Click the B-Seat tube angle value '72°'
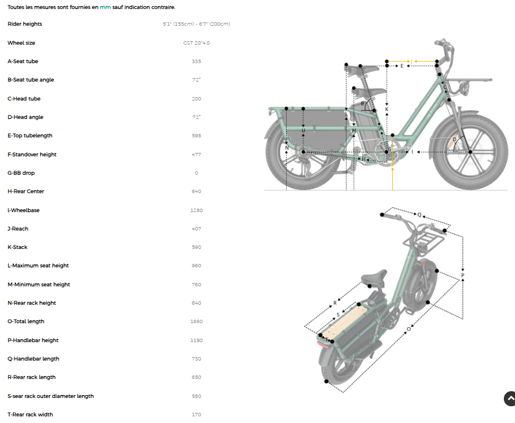The image size is (515, 423). [196, 80]
